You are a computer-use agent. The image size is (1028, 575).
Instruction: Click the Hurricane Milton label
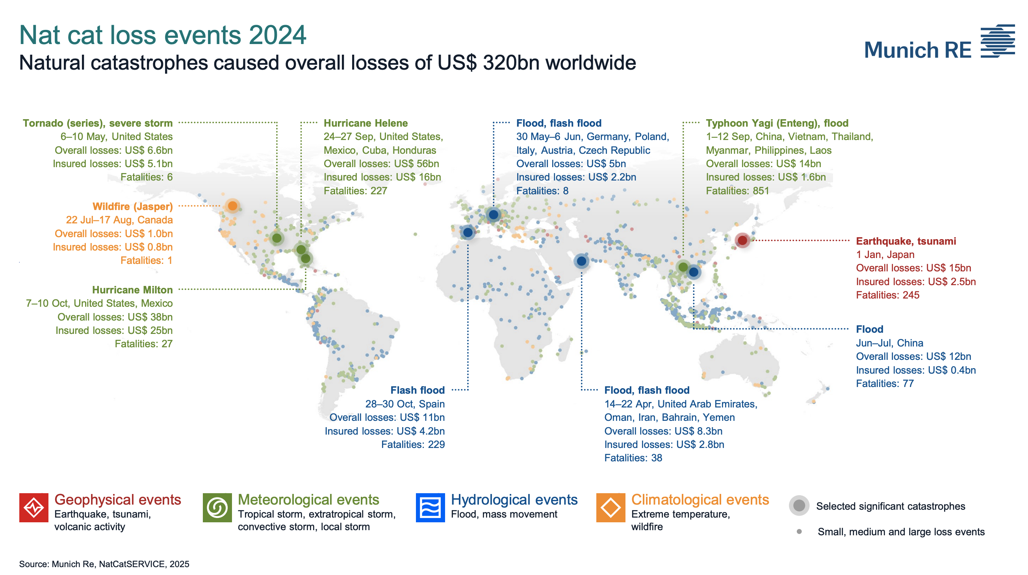(132, 290)
